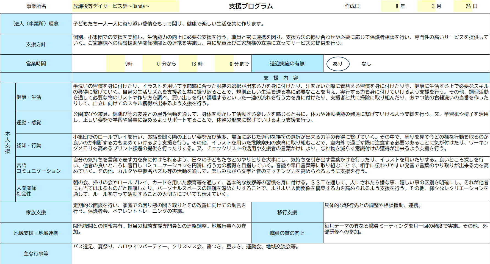Select the 言語コミュニケーション category cell
This screenshot has width=490, height=264.
[x=44, y=168]
